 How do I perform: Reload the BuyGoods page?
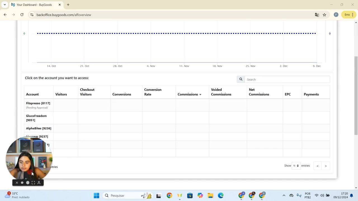(x=22, y=15)
